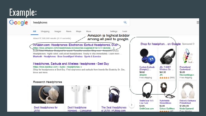Viewport: 206px width, 116px height.
Task: Click the Custom Earbuds (Sample) product title
Action: coord(147,68)
